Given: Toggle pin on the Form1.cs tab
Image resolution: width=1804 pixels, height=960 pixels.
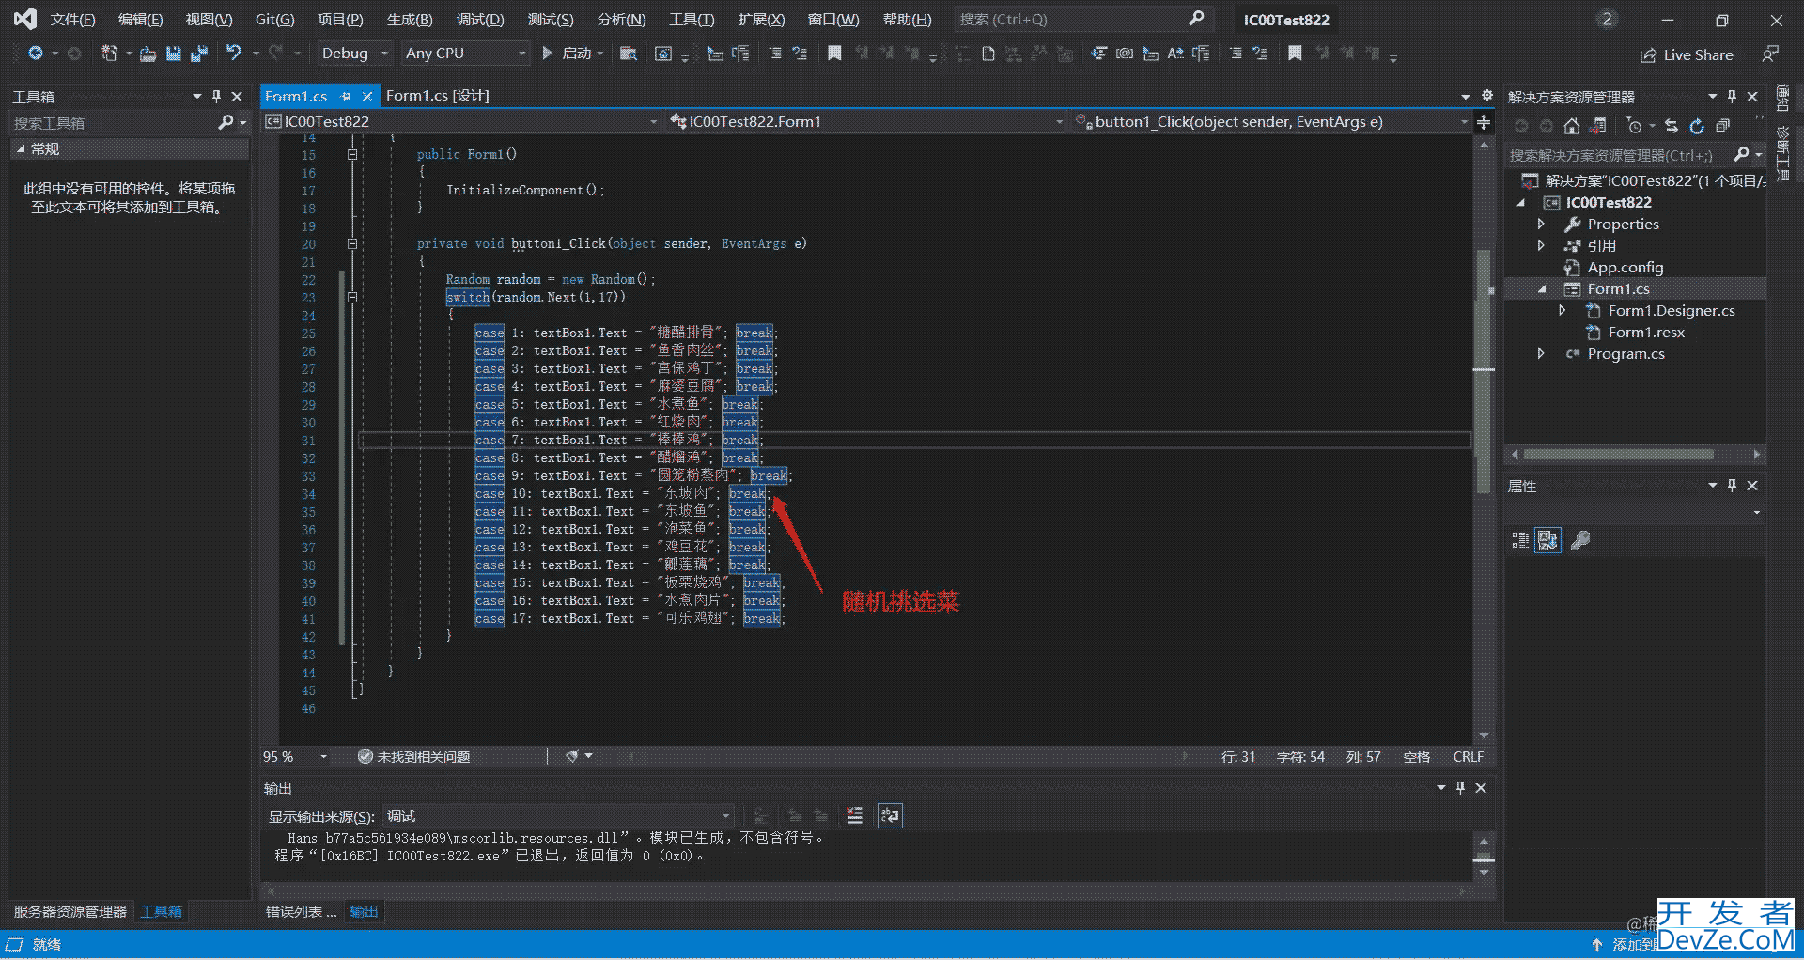Looking at the screenshot, I should (346, 96).
